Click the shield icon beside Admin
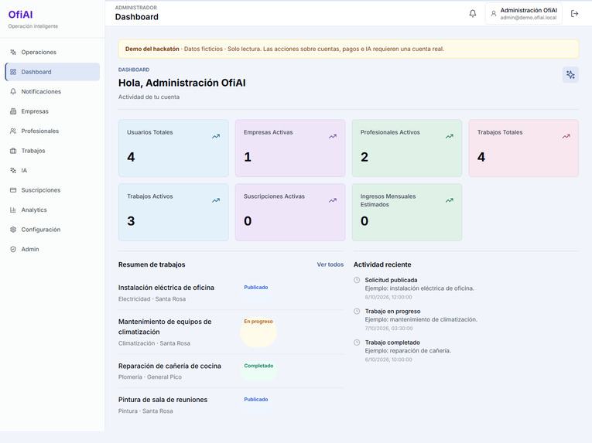592x443 pixels. tap(13, 249)
